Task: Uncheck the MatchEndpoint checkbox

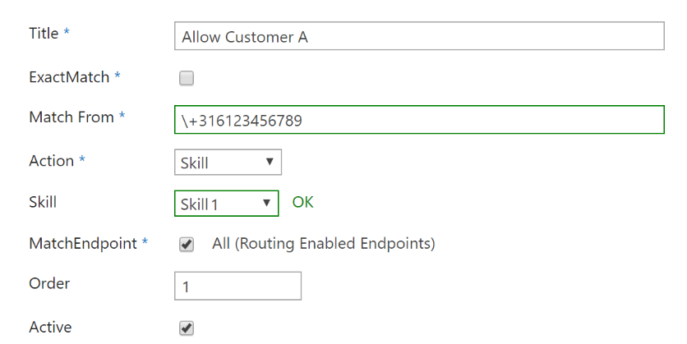Action: (x=187, y=244)
